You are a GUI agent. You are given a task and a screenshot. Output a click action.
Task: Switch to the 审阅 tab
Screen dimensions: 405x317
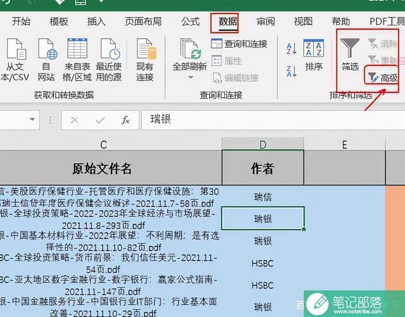pyautogui.click(x=266, y=22)
